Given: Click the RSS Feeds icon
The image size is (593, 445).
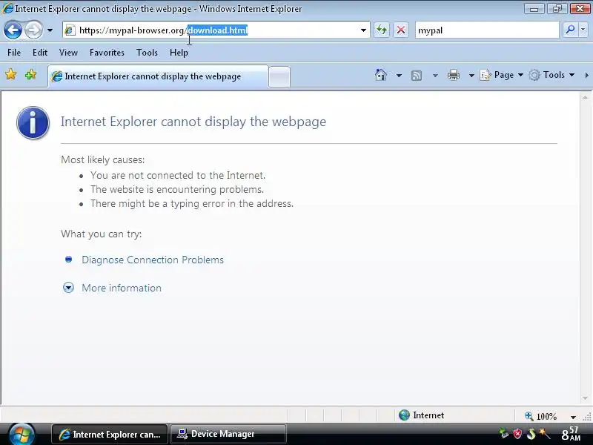Looking at the screenshot, I should click(x=417, y=76).
